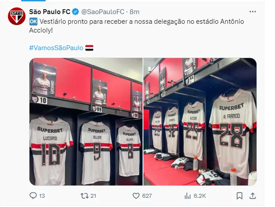Open the three-dot more options menu
This screenshot has height=207, width=275.
pos(253,11)
